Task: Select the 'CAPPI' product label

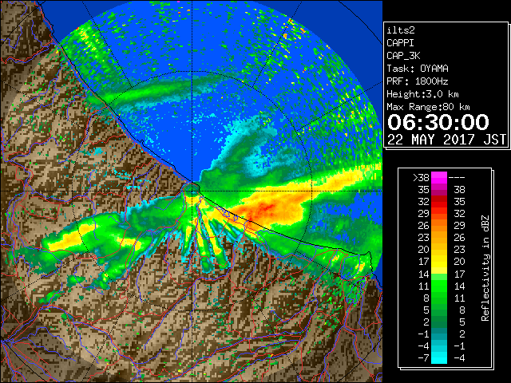Action: coord(400,43)
